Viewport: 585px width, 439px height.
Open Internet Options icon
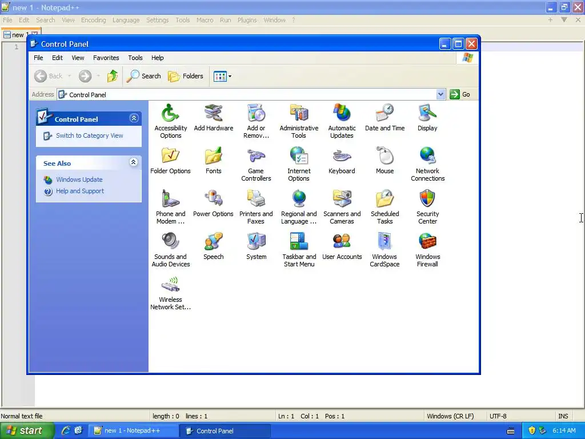click(299, 163)
